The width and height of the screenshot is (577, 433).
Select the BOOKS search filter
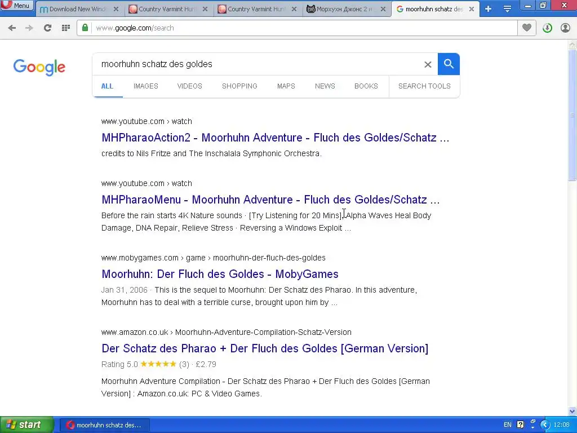click(366, 86)
